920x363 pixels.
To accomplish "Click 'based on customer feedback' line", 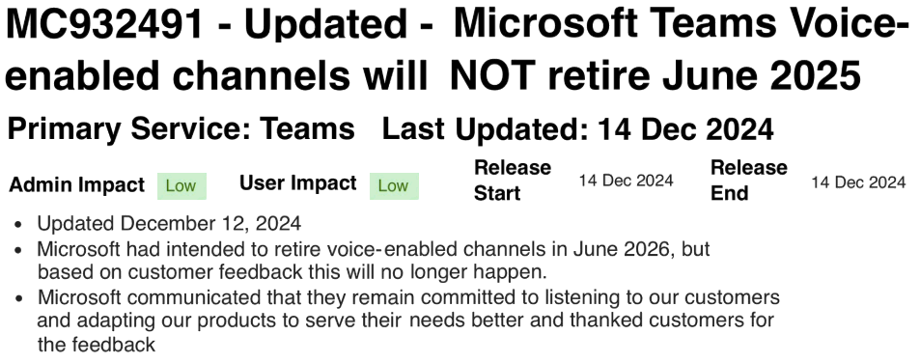I will click(292, 272).
